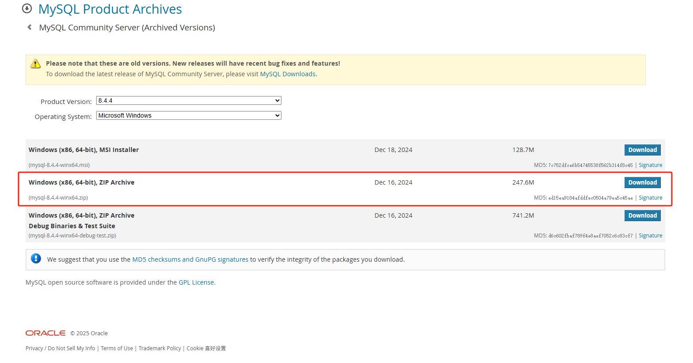
Task: Click the Debug Binaries & Test Suite label
Action: (x=72, y=226)
